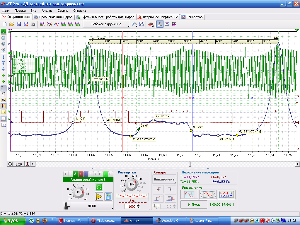
Task: Toggle the ruler measurement mode toolbar button
Action: coord(160,24)
